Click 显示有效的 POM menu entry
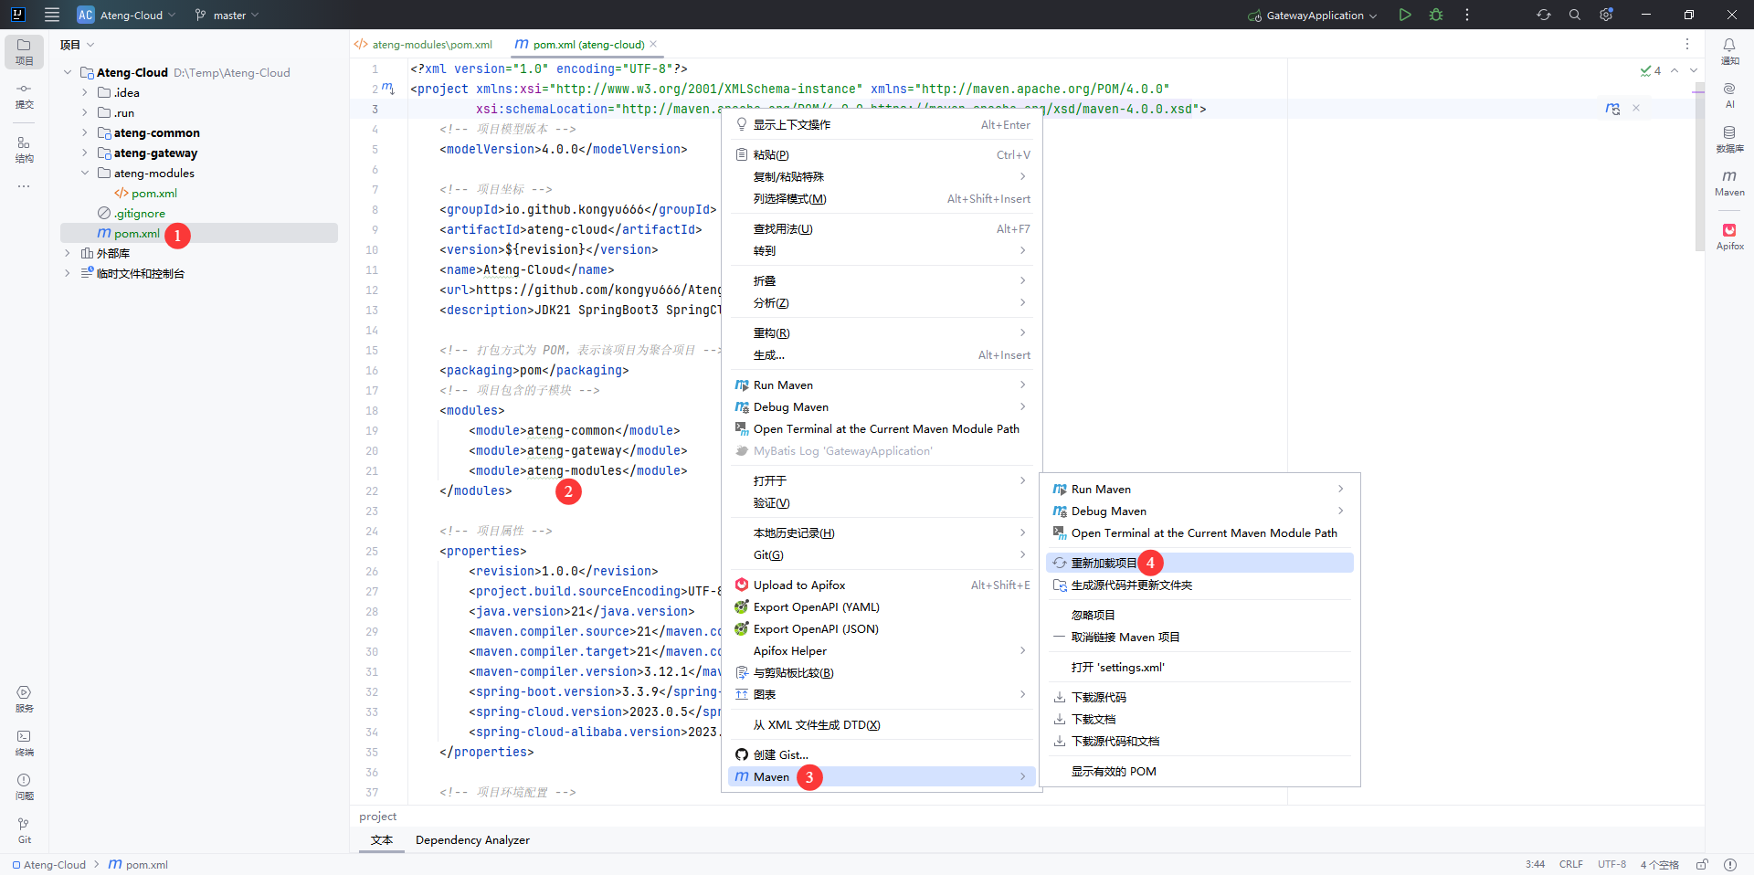 click(1113, 771)
